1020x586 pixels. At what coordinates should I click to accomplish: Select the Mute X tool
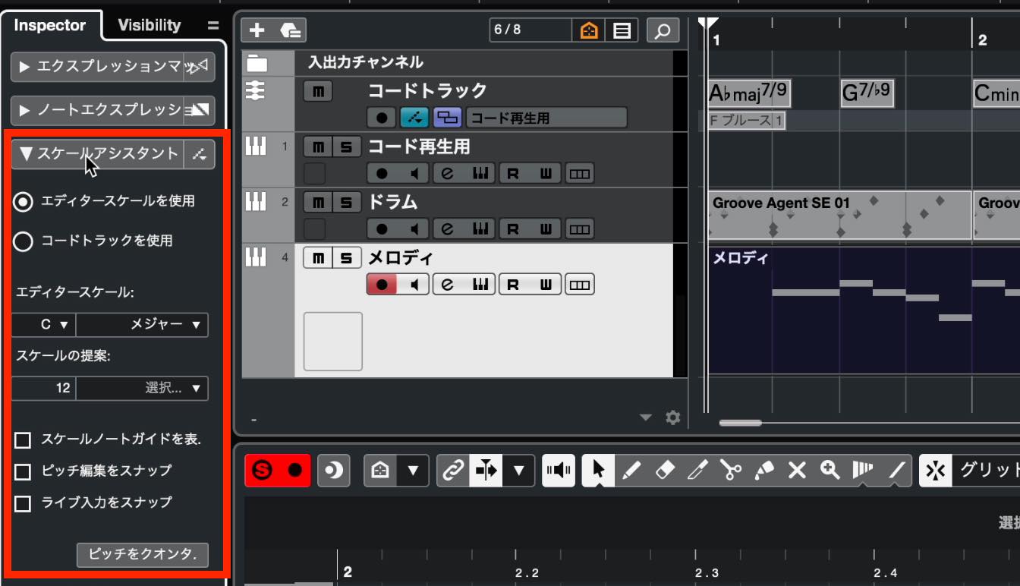797,471
